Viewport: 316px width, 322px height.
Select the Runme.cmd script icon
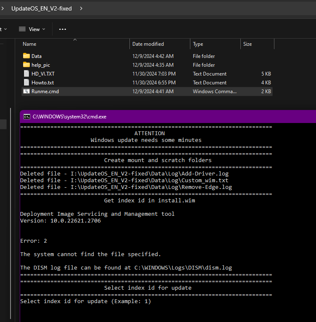click(x=26, y=91)
